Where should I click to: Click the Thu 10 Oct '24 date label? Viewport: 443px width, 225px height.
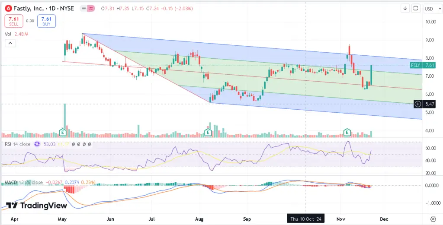[x=306, y=219]
